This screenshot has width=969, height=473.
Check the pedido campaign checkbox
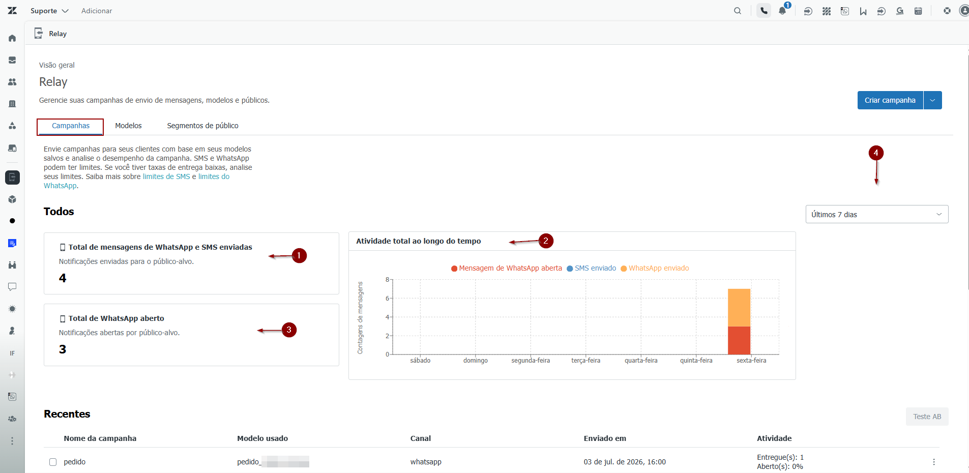click(53, 462)
